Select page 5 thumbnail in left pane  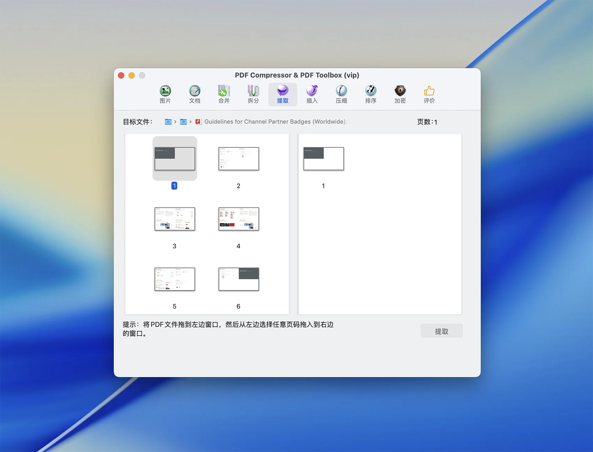pyautogui.click(x=175, y=279)
